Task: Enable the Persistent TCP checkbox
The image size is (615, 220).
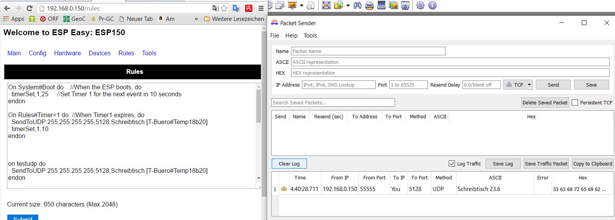Action: coord(575,102)
